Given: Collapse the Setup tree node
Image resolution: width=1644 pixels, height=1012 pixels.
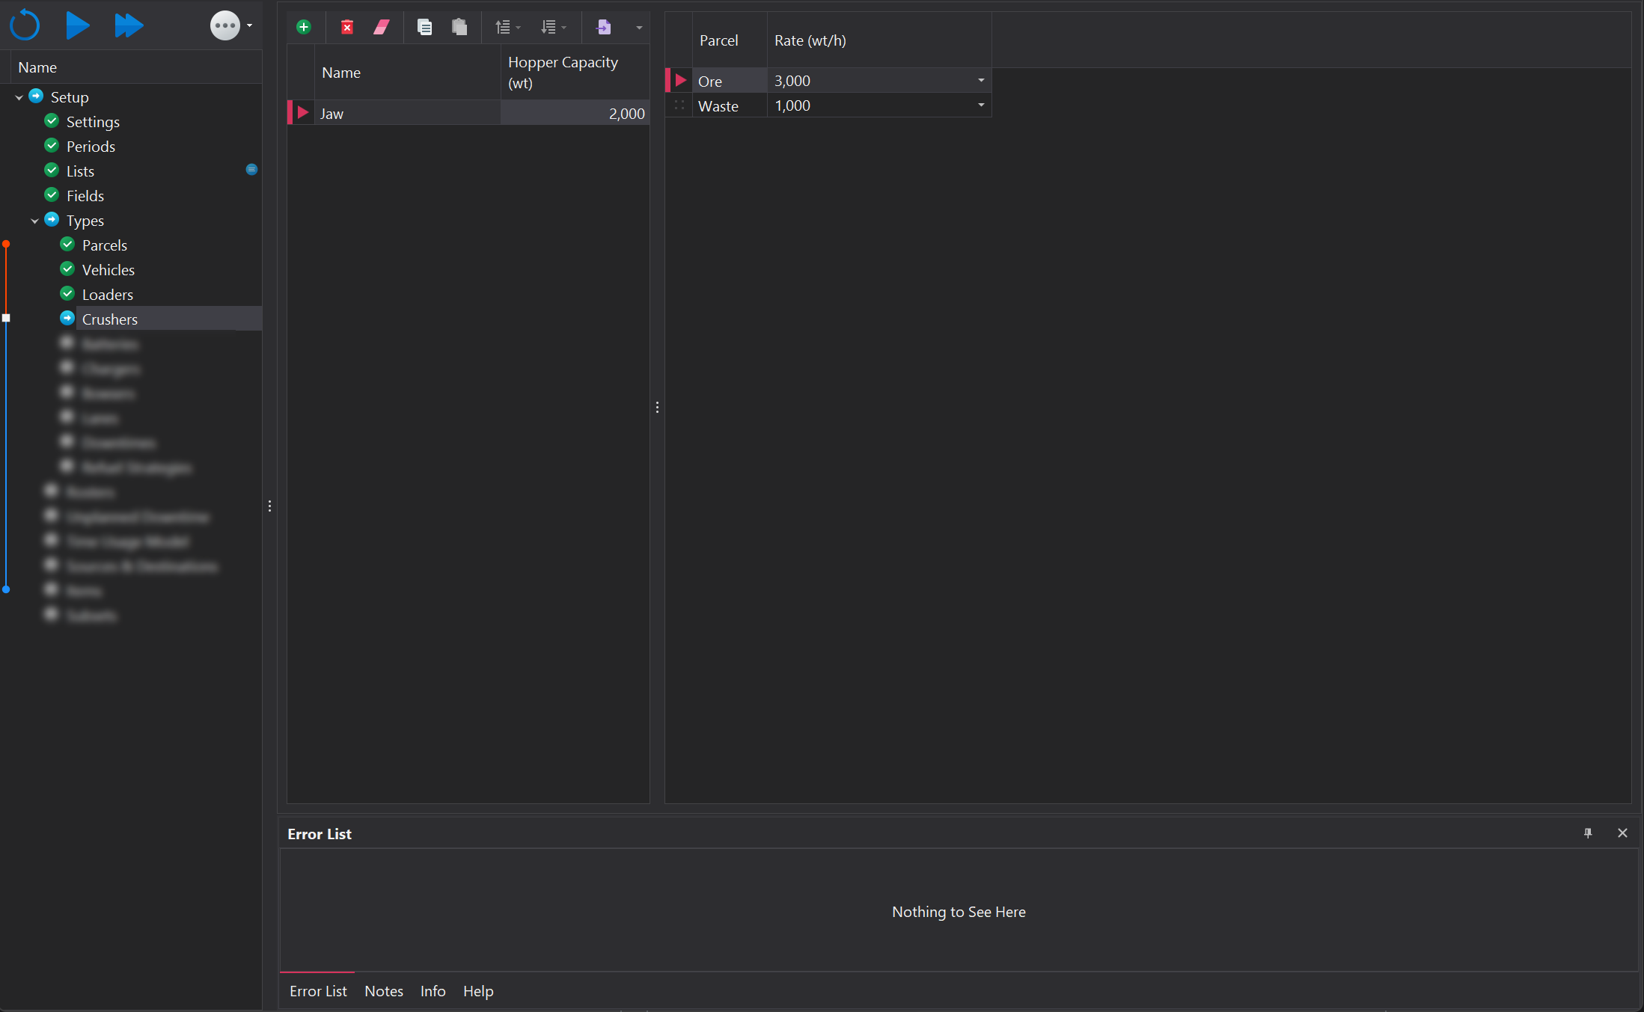Looking at the screenshot, I should pyautogui.click(x=19, y=97).
